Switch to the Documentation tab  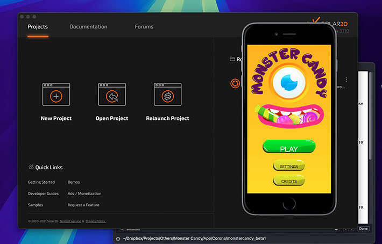88,27
